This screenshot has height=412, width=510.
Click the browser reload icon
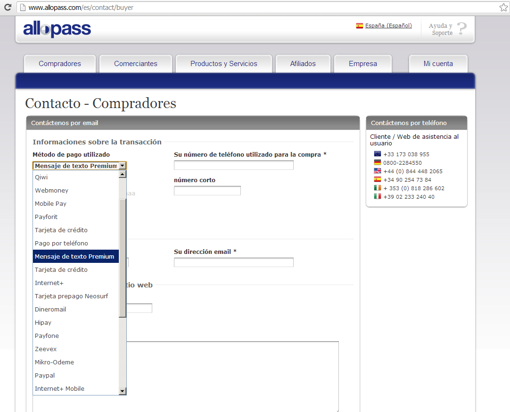coord(8,7)
